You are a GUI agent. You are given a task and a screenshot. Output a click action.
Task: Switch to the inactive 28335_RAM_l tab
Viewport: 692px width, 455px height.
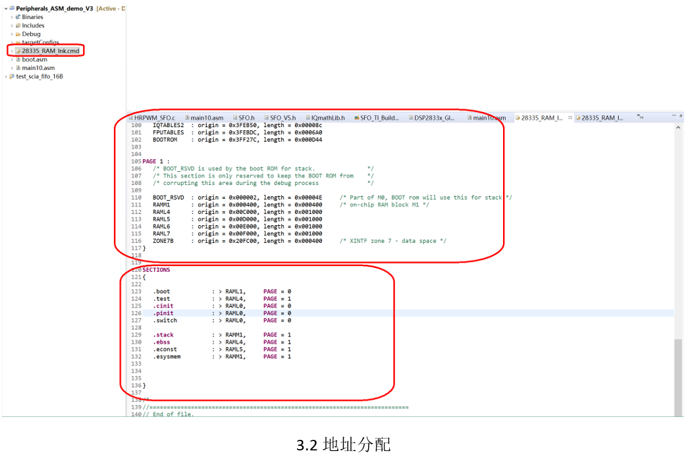[599, 118]
